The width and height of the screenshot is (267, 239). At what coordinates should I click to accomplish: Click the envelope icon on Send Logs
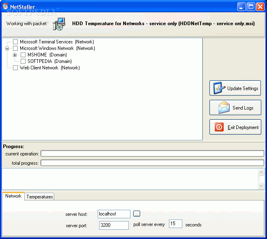coord(224,108)
